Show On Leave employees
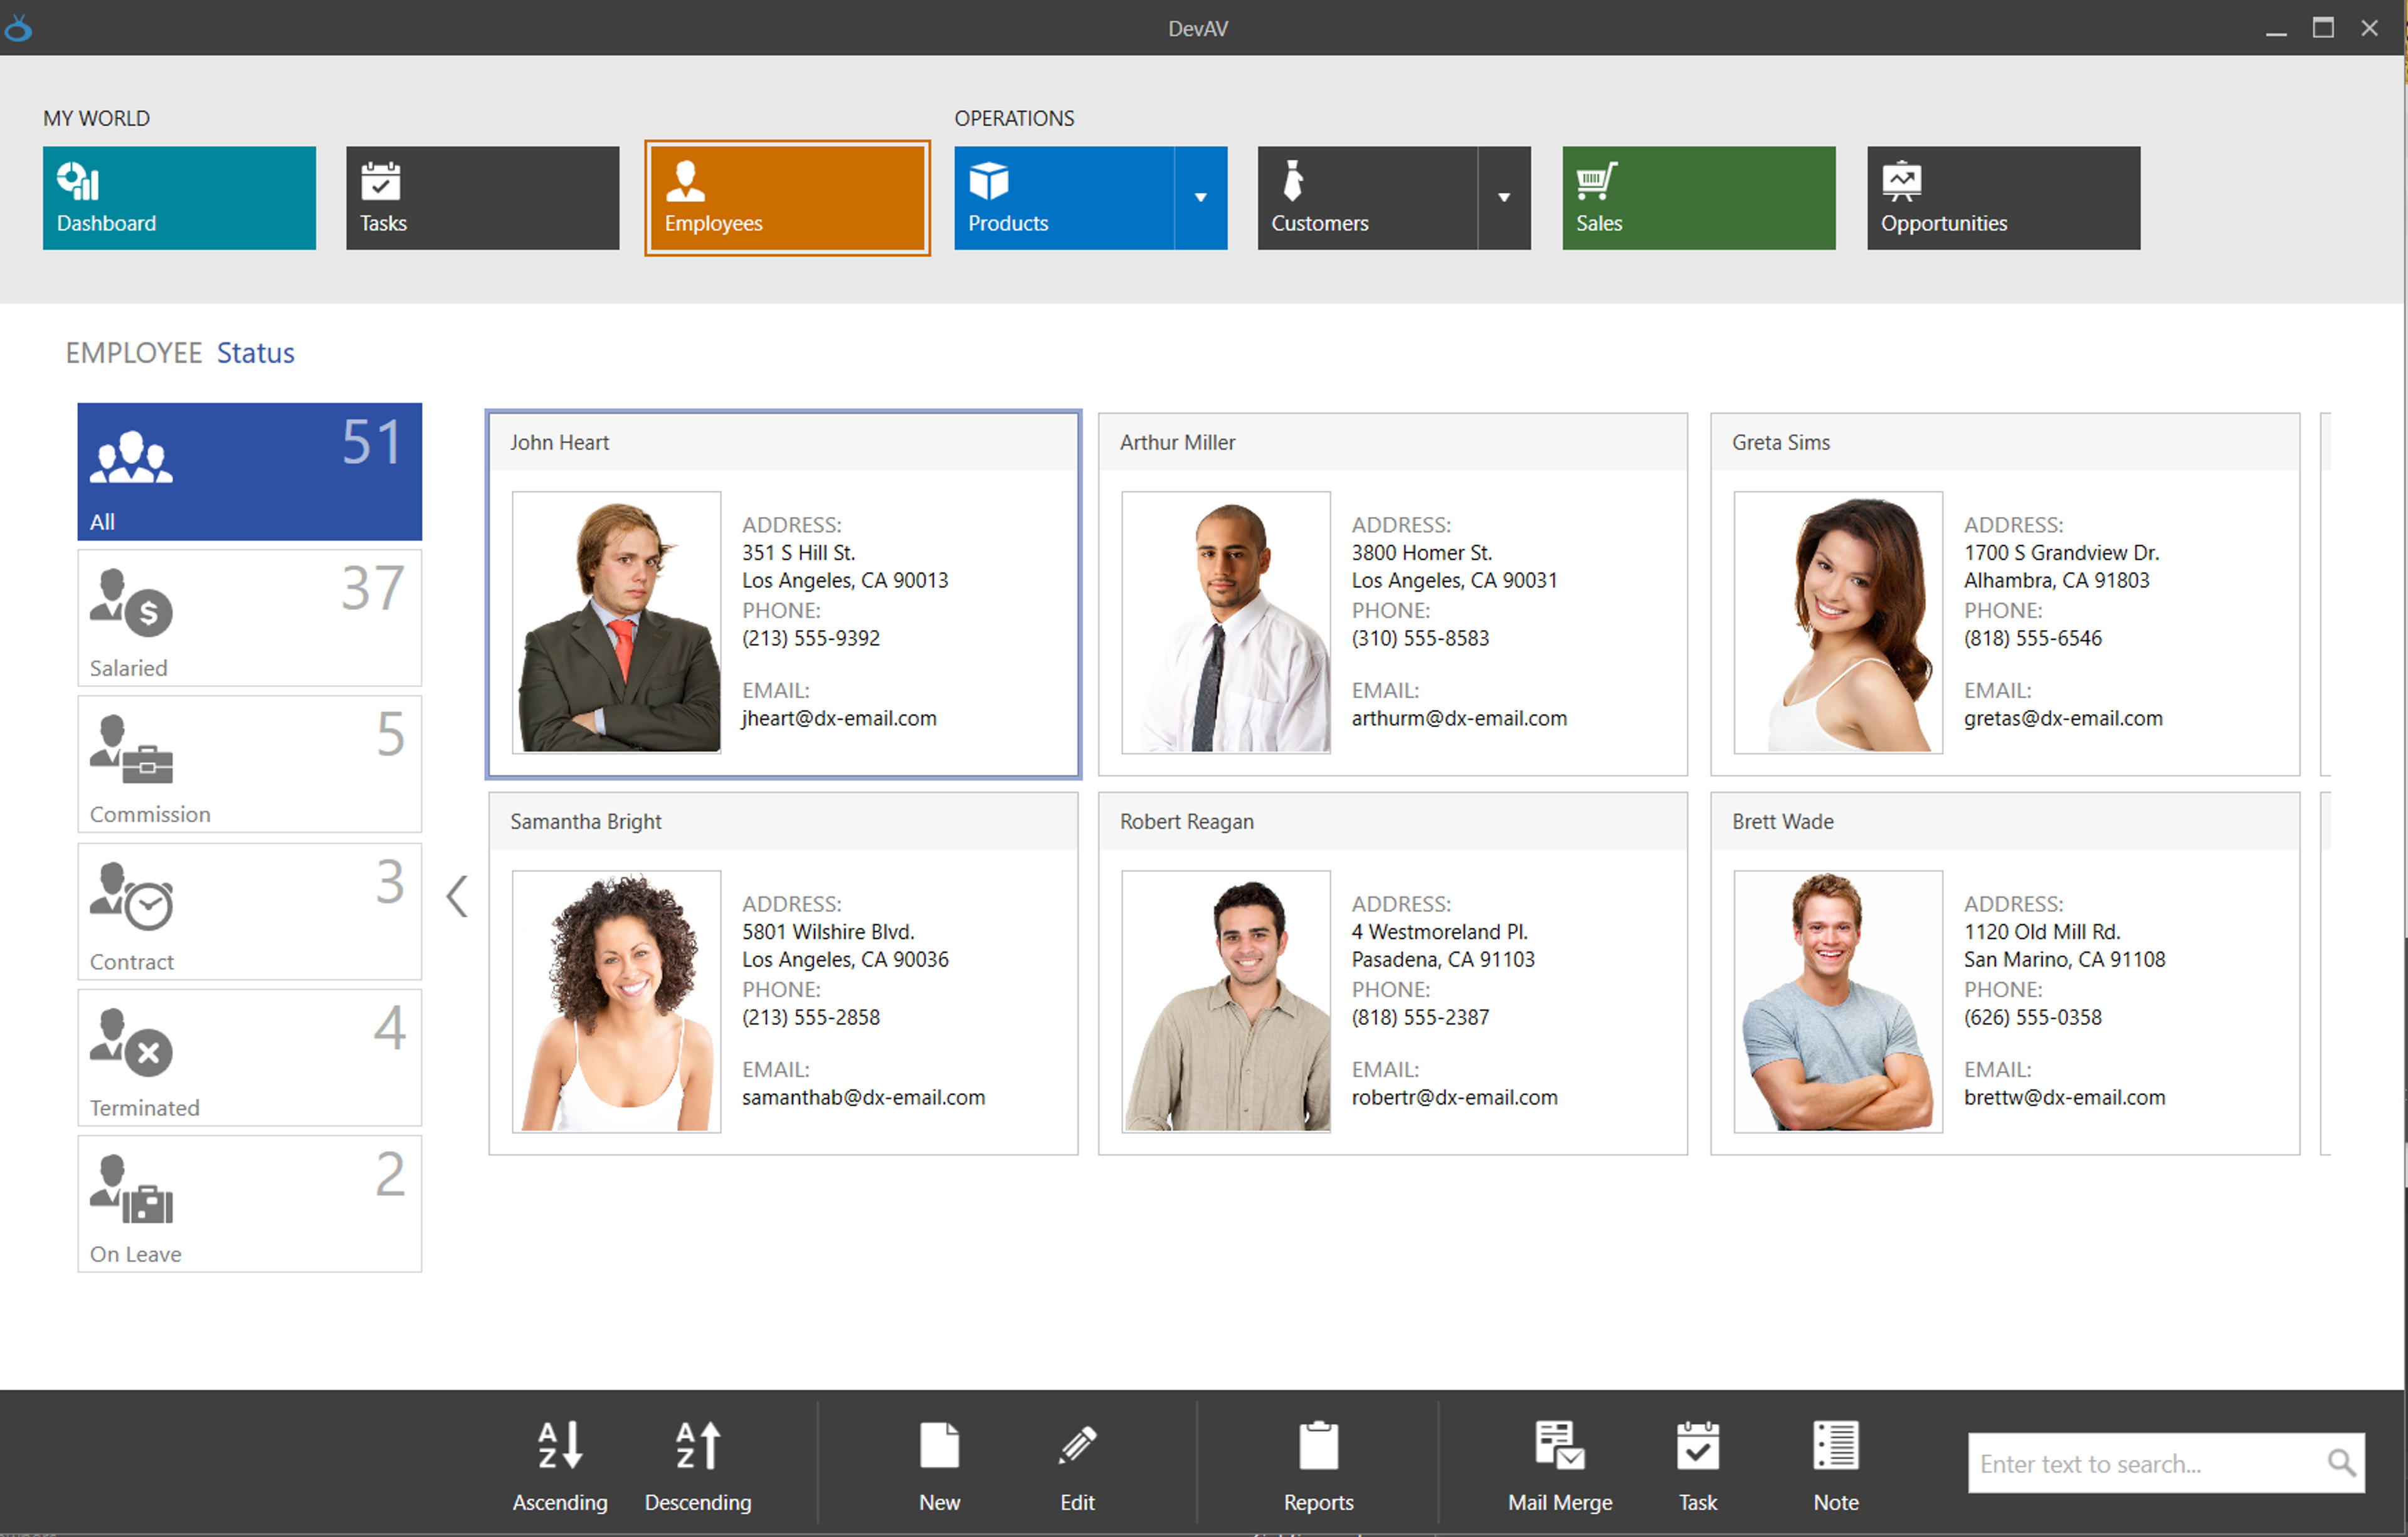This screenshot has width=2408, height=1537. pos(250,1204)
